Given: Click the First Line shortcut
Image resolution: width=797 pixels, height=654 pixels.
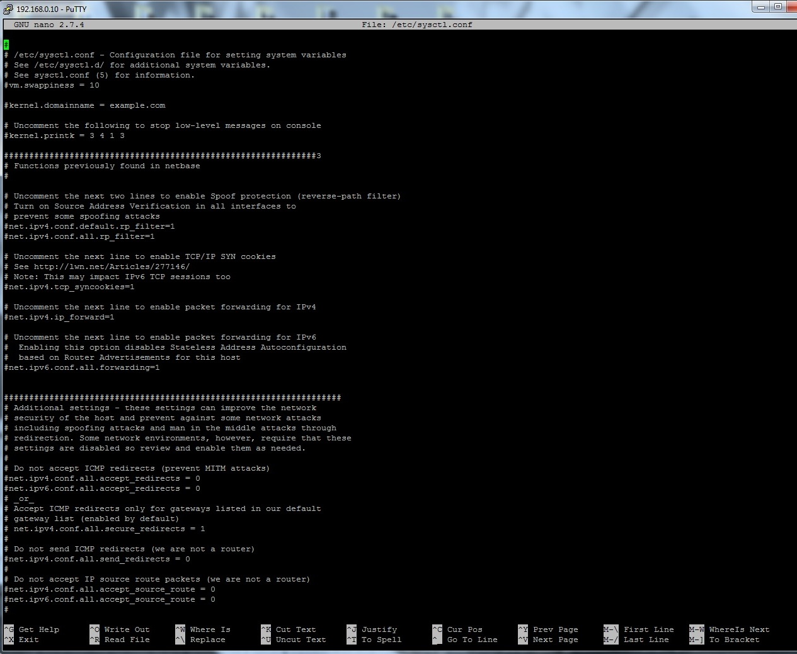Looking at the screenshot, I should [639, 629].
